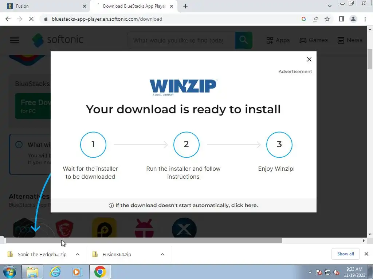This screenshot has height=279, width=373.
Task: Click the yellow LDPlayer alternative icon
Action: pyautogui.click(x=104, y=227)
